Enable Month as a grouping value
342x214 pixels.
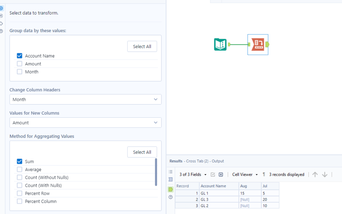point(19,72)
